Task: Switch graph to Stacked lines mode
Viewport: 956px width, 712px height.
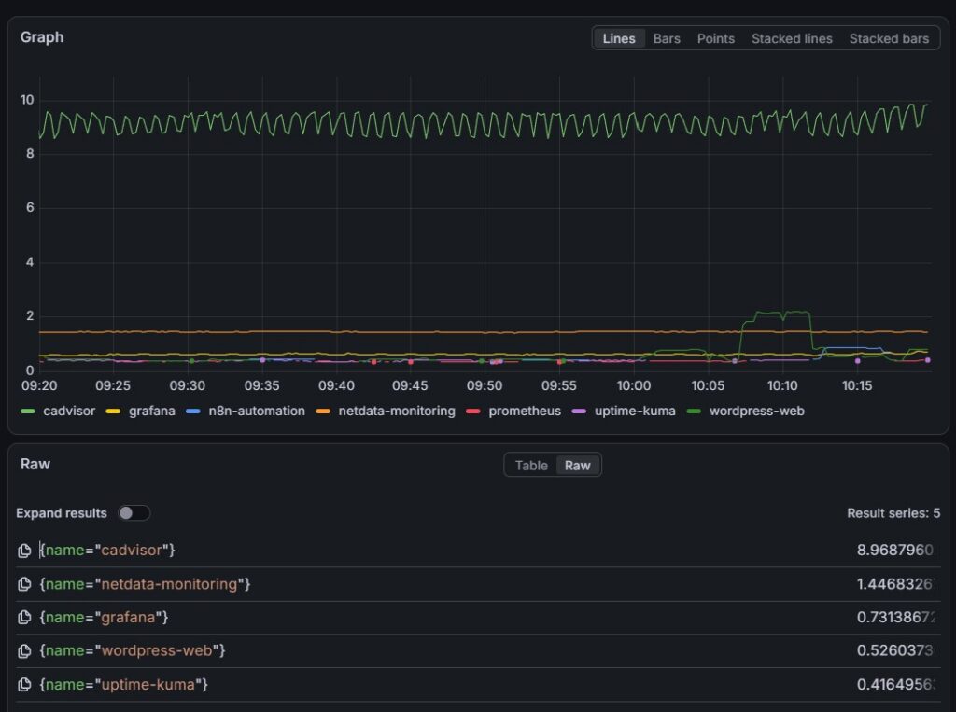Action: 792,38
